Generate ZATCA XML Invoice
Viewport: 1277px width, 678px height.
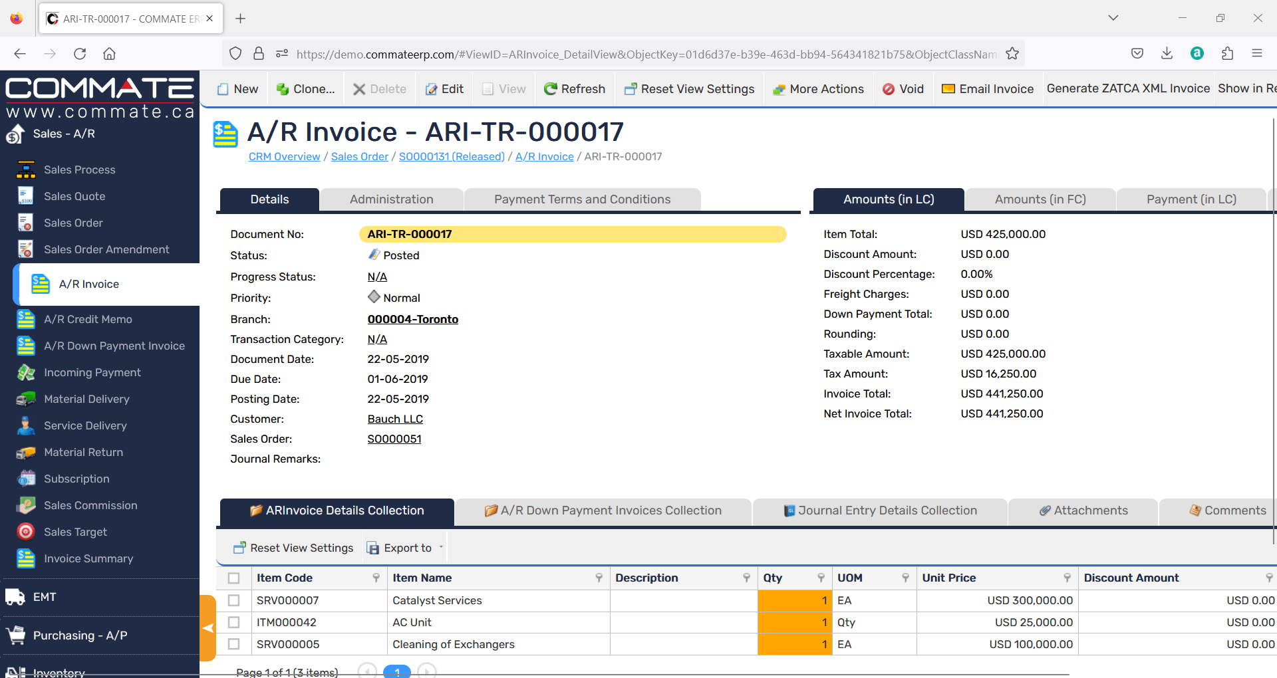click(1128, 88)
